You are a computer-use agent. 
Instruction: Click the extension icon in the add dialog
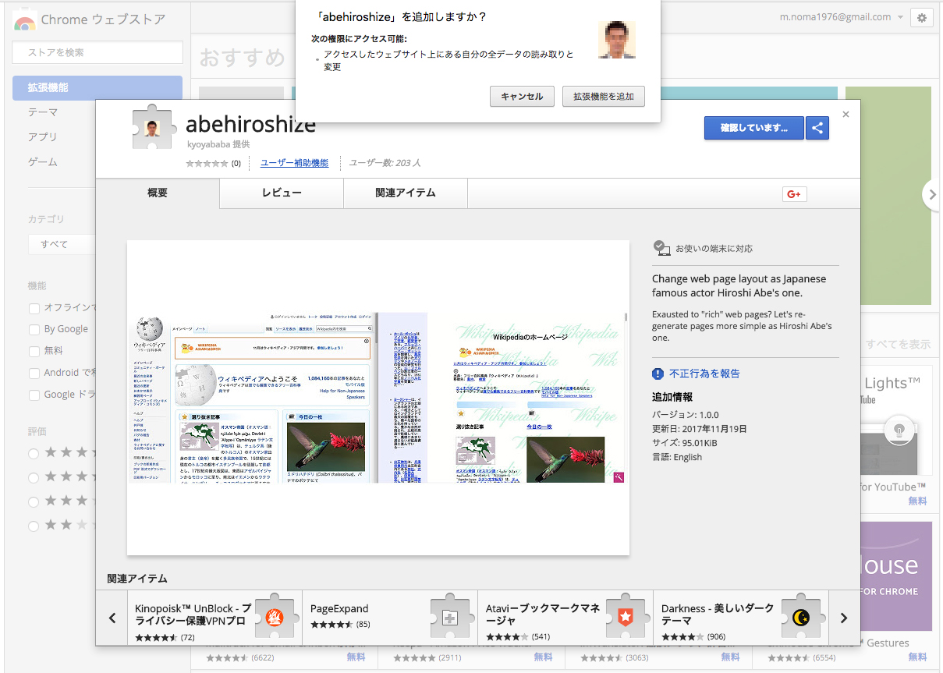click(x=617, y=39)
